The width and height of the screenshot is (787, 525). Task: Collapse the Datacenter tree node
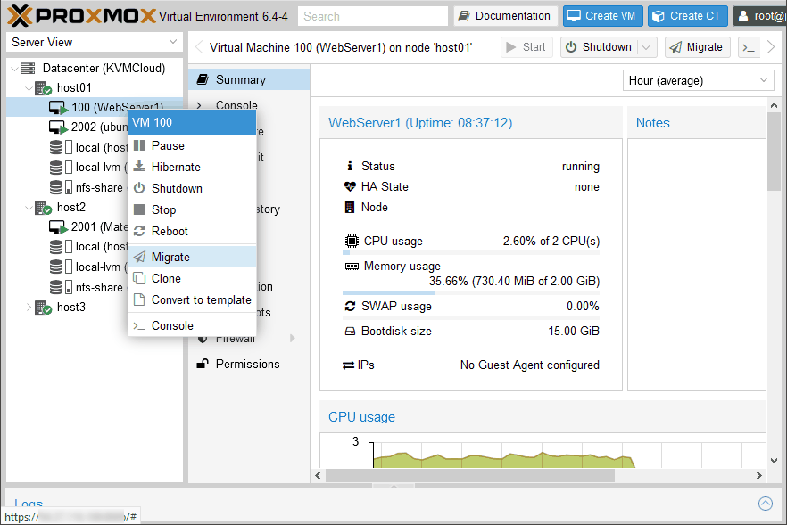[14, 69]
